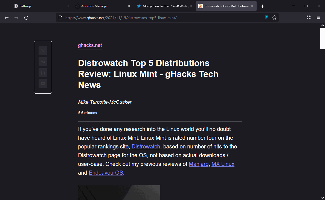Click the article title heading
Screen dimensions: 325x200
pyautogui.click(x=148, y=74)
